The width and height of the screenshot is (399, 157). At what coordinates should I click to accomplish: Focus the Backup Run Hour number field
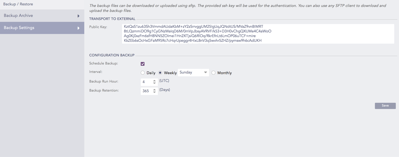(x=146, y=82)
